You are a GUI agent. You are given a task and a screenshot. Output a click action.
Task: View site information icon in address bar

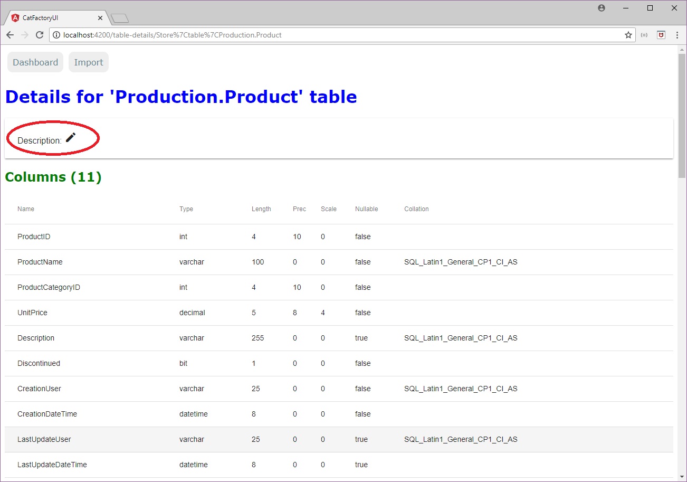[56, 35]
